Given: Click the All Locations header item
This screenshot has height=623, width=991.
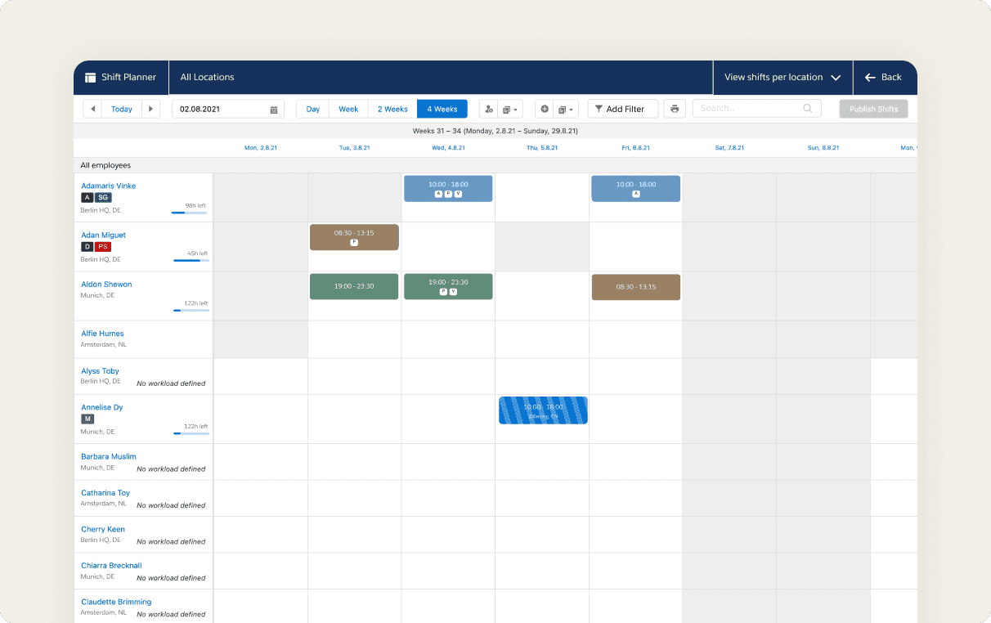Looking at the screenshot, I should coord(207,77).
